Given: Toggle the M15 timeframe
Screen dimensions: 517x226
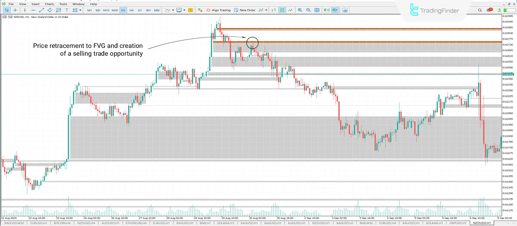Looking at the screenshot, I should coord(106,10).
